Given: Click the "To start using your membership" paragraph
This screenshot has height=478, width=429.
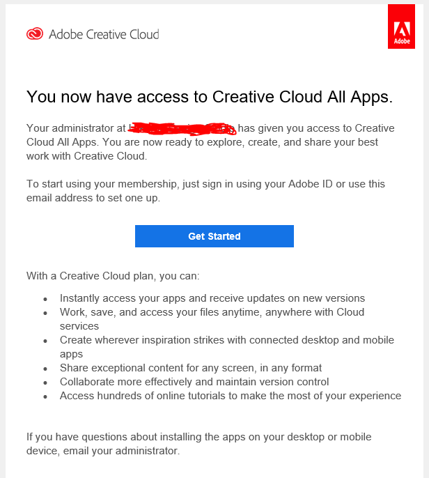Looking at the screenshot, I should (x=205, y=191).
